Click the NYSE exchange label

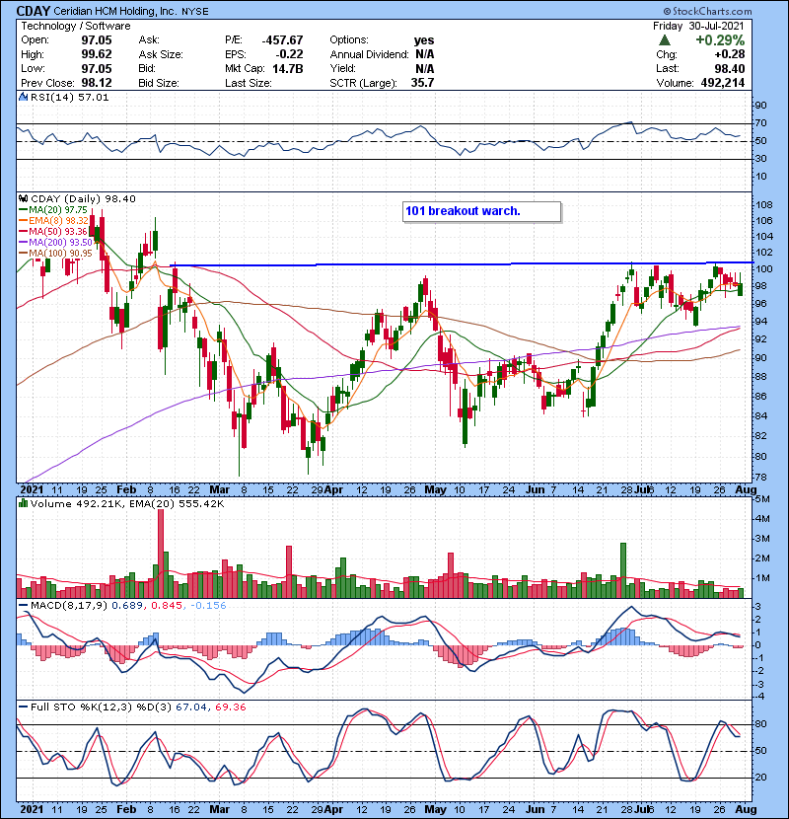(x=195, y=12)
